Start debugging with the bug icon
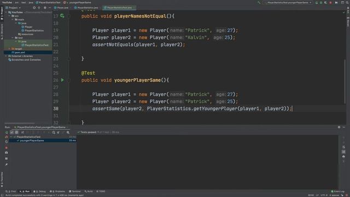The width and height of the screenshot is (350, 197). point(321,3)
